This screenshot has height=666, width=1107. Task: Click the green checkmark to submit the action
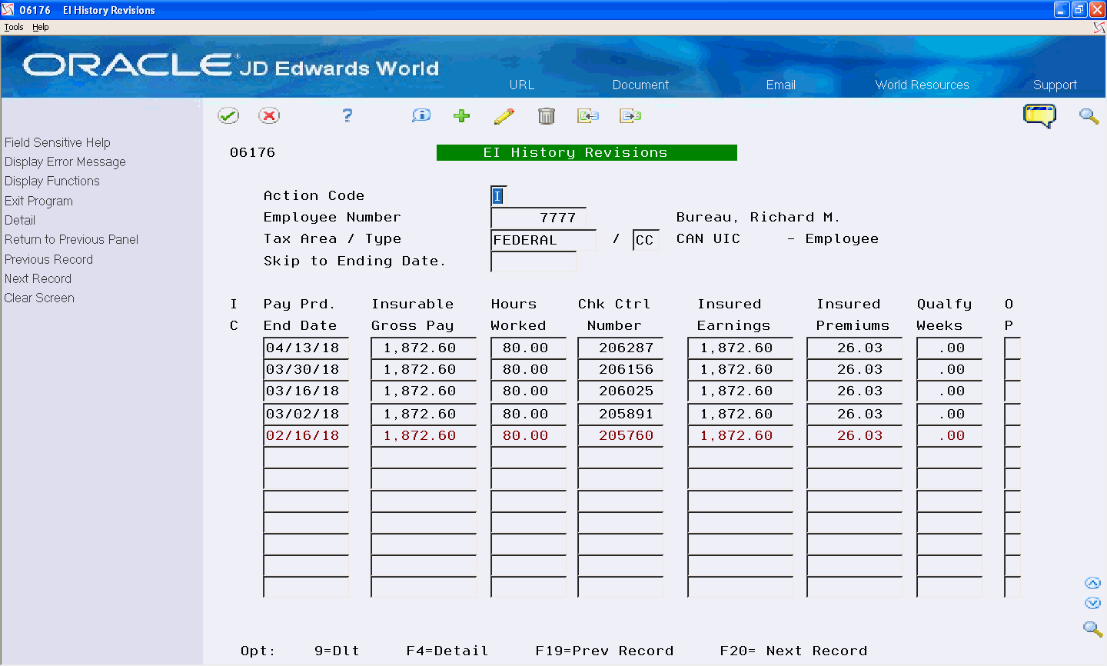pos(228,115)
